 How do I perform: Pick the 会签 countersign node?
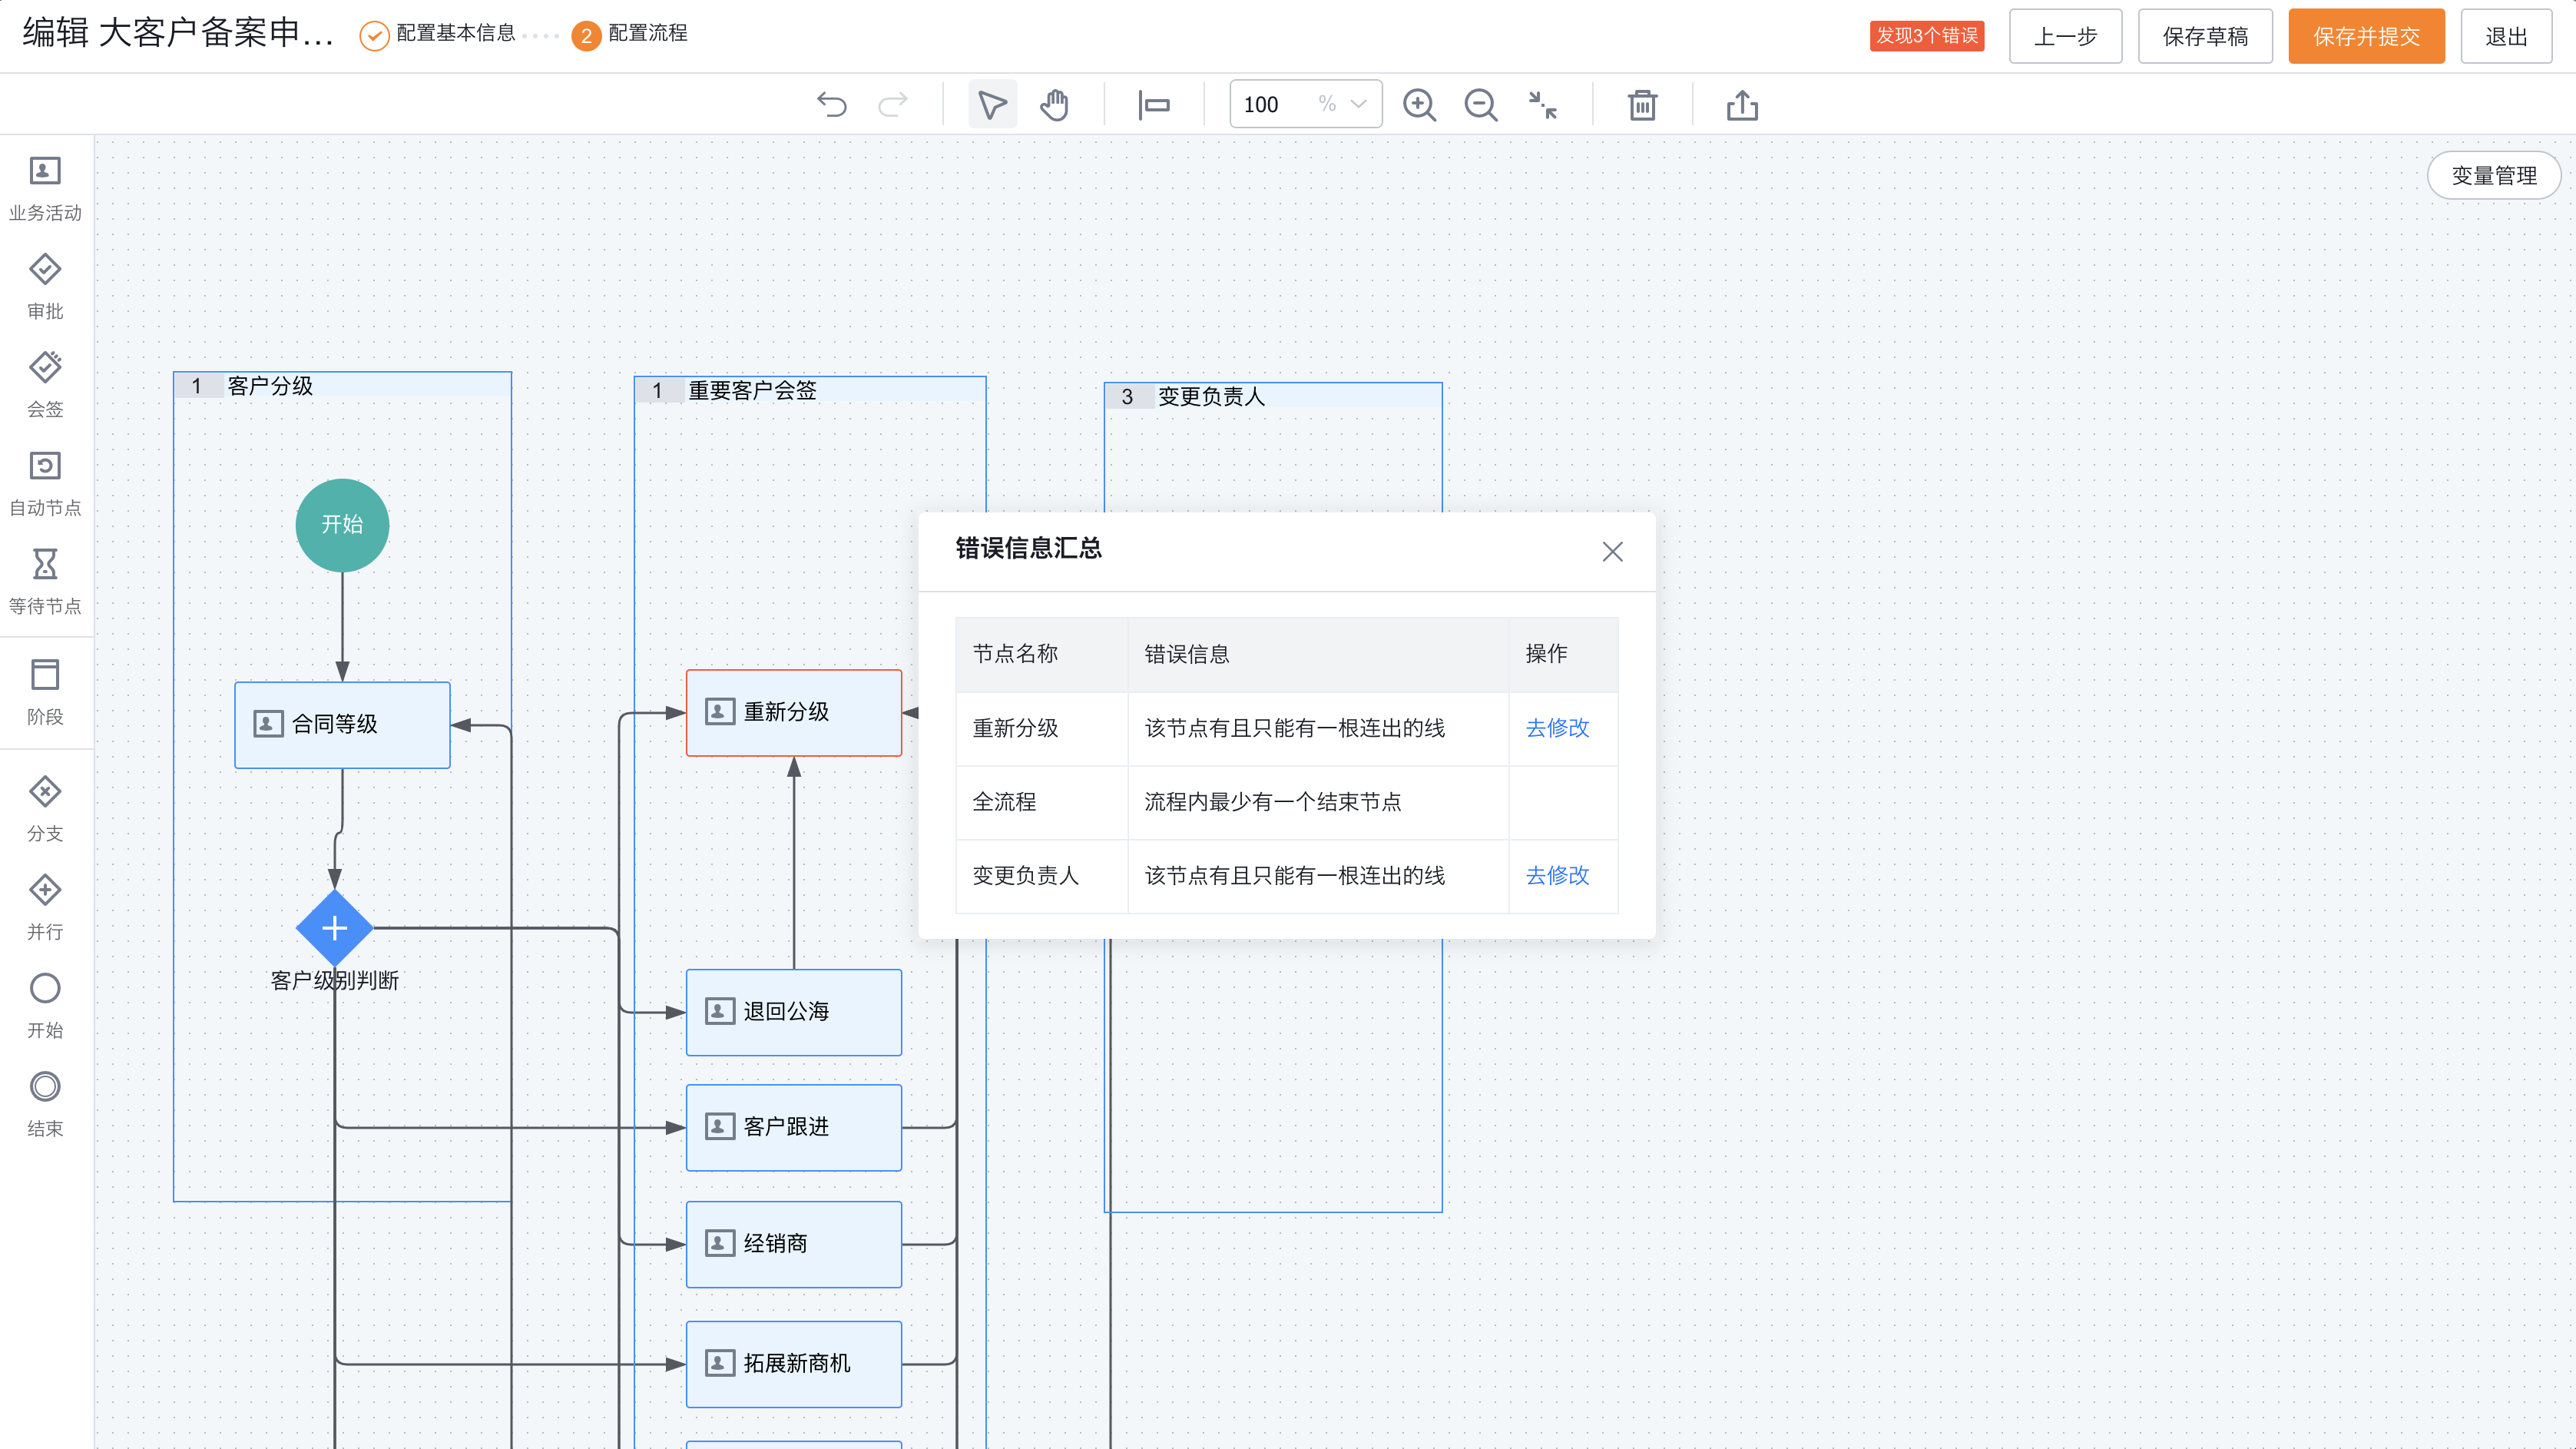point(45,384)
